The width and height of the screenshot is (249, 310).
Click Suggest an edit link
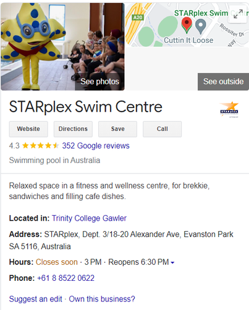tap(35, 299)
